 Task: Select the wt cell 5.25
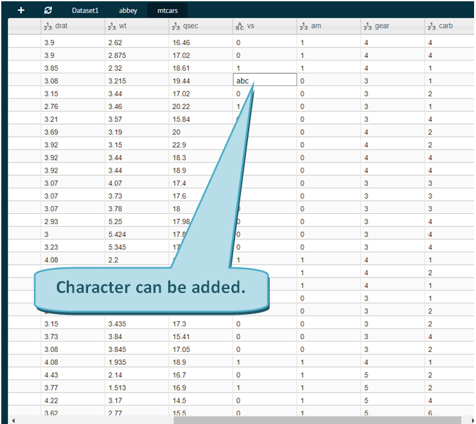137,222
